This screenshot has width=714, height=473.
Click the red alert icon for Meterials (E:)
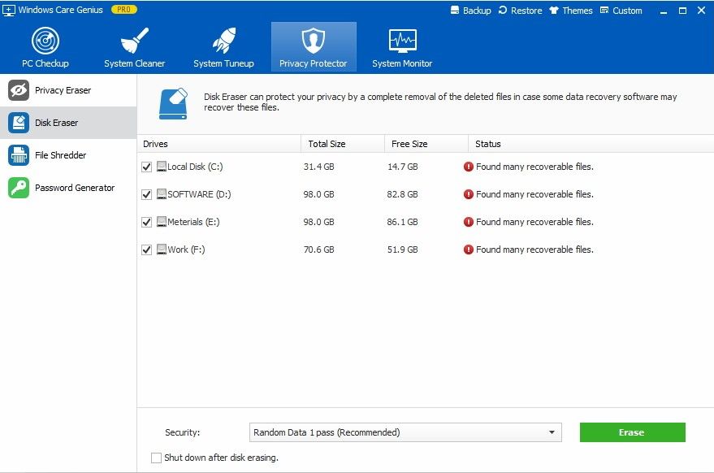[469, 222]
